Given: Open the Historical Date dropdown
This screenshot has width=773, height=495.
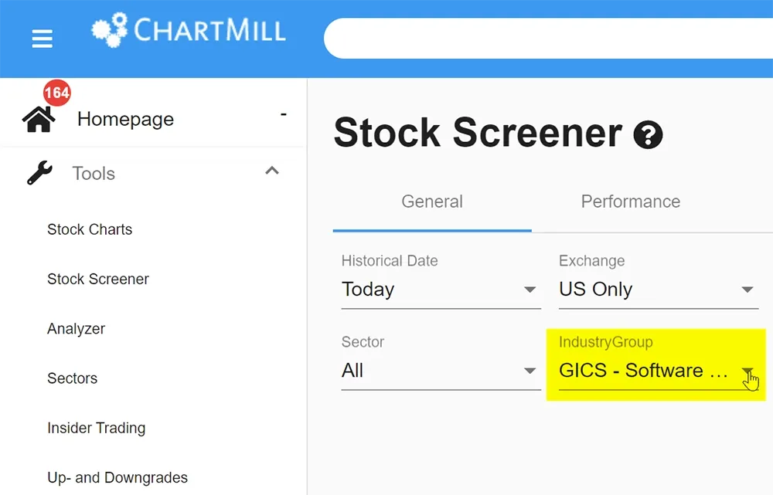Looking at the screenshot, I should tap(441, 289).
